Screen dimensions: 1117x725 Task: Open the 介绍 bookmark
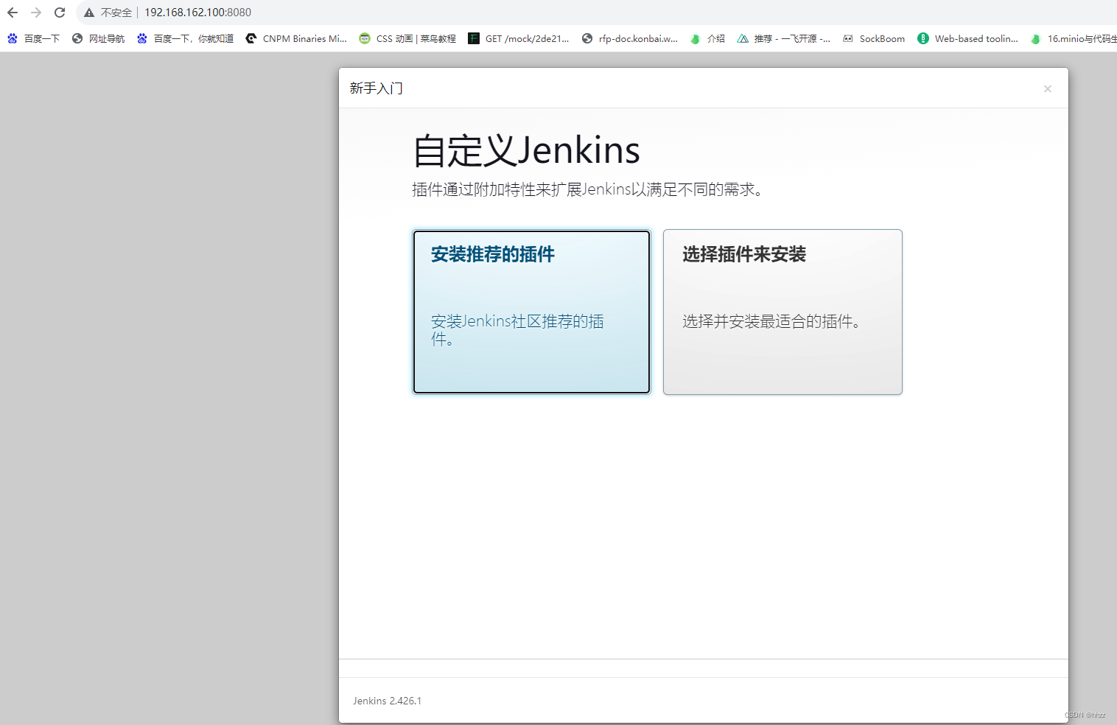click(x=707, y=38)
